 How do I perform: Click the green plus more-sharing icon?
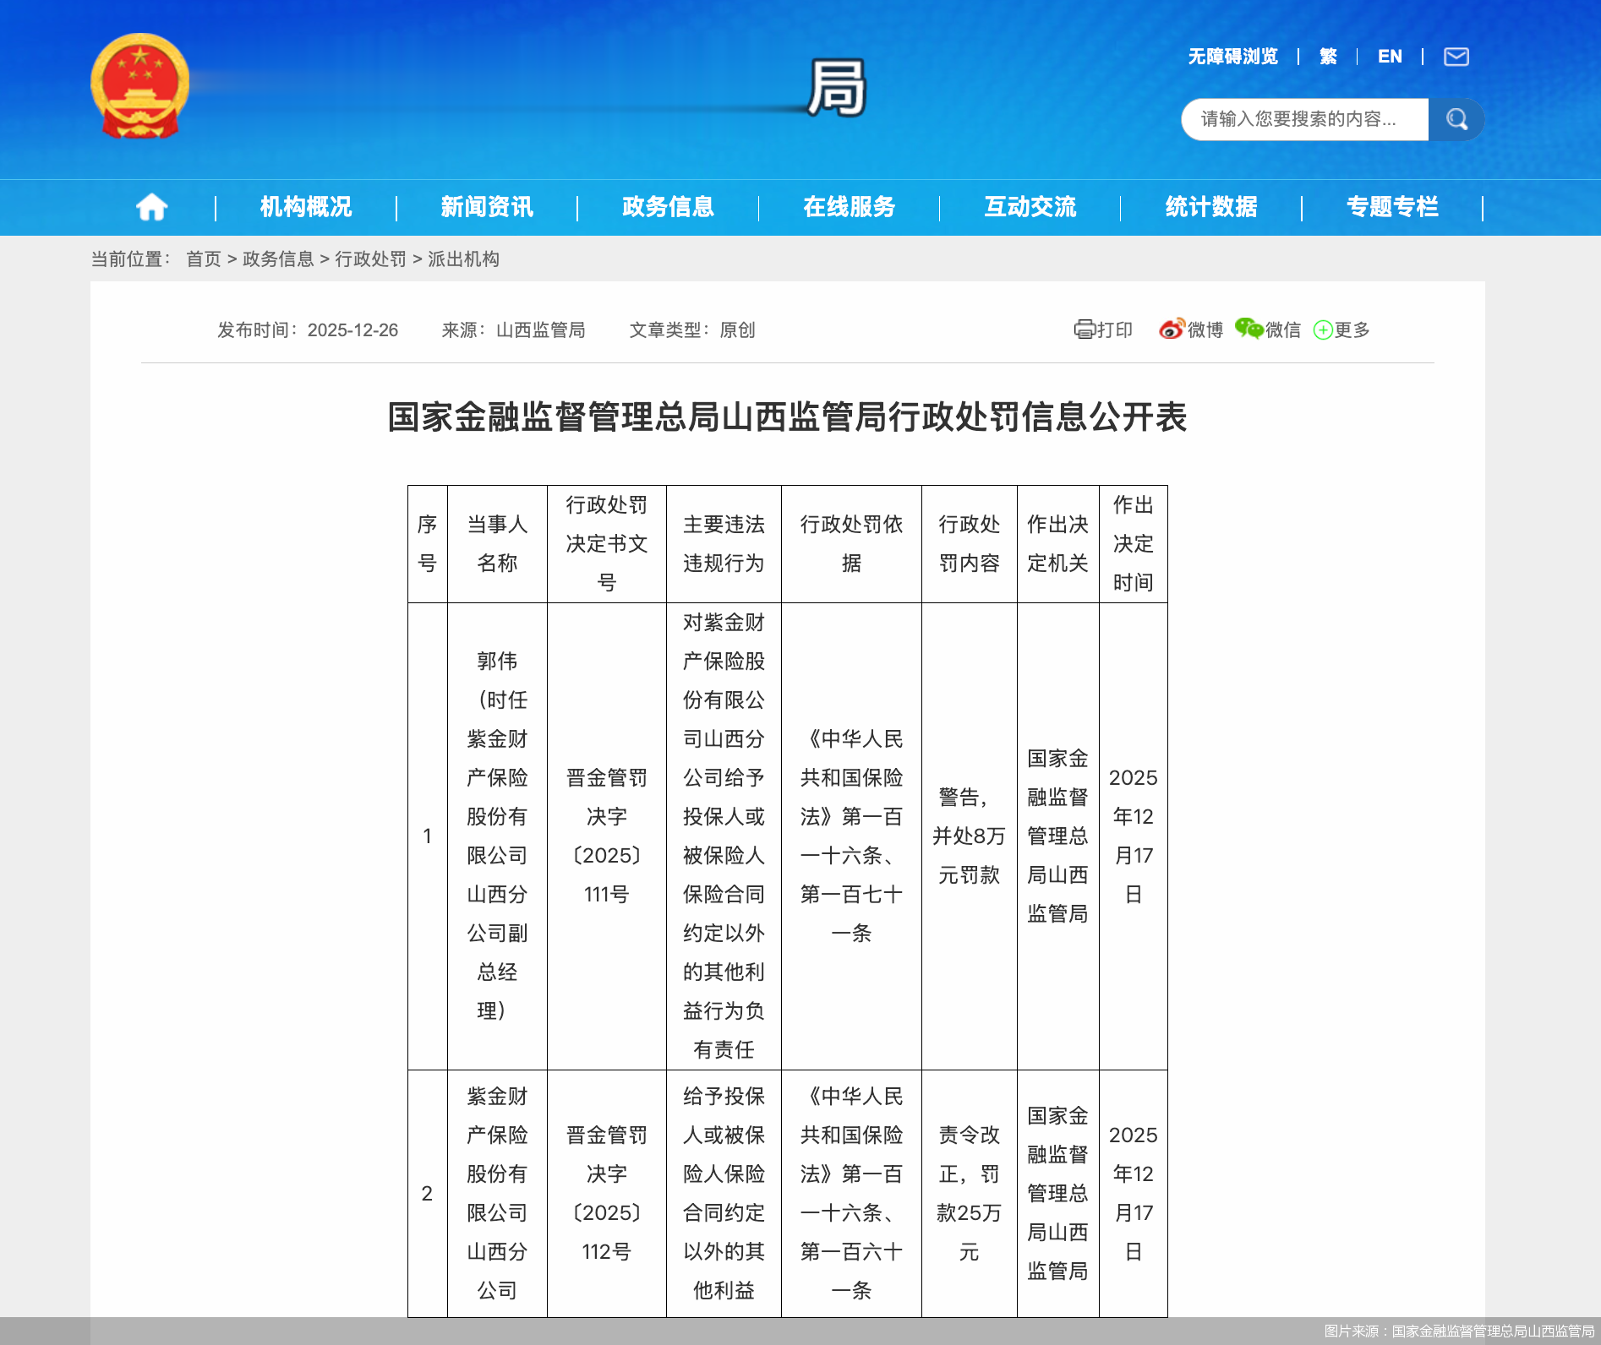pos(1323,330)
